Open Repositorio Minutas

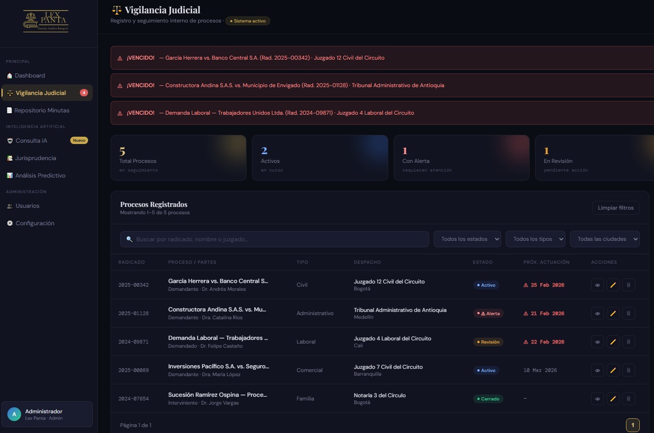47,111
